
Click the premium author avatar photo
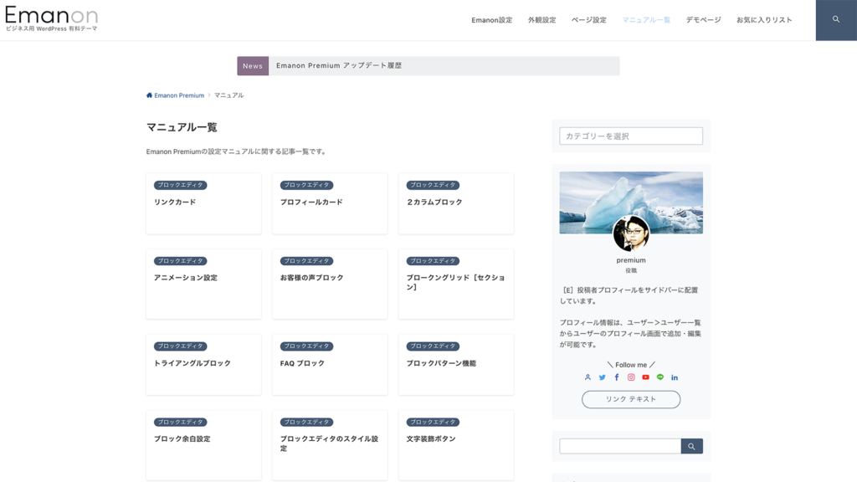pos(631,235)
